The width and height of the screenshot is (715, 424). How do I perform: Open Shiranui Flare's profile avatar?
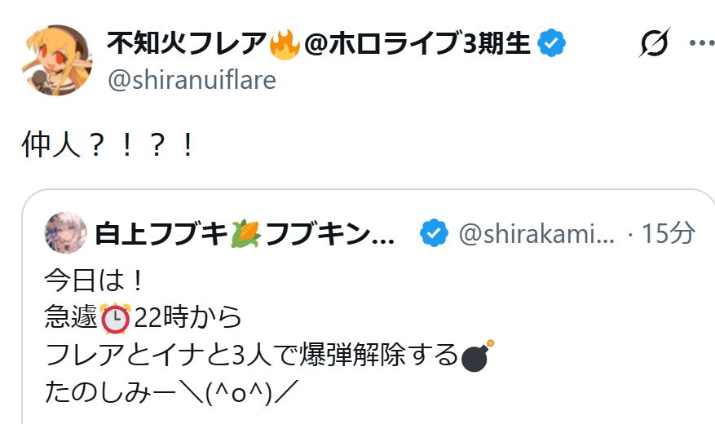(57, 60)
